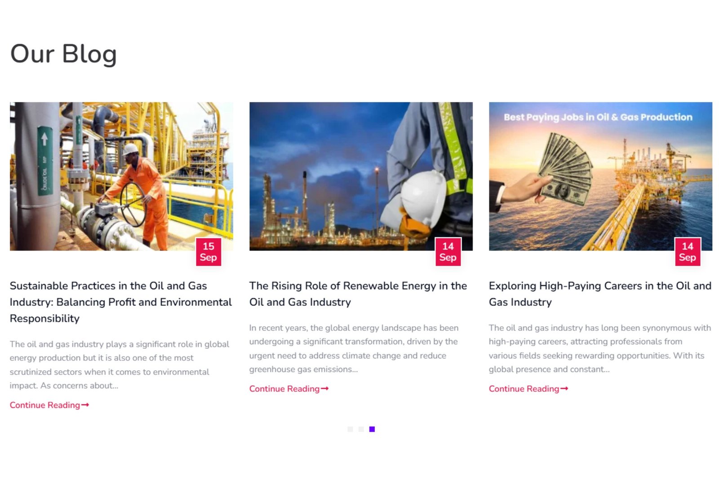The width and height of the screenshot is (719, 479).
Task: Open Sustainable Practices in Oil and Gas title
Action: pos(121,302)
